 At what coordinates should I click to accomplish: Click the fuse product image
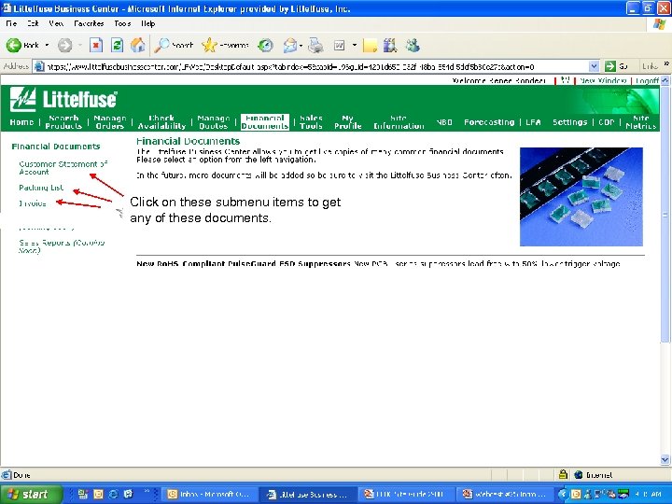click(x=581, y=197)
